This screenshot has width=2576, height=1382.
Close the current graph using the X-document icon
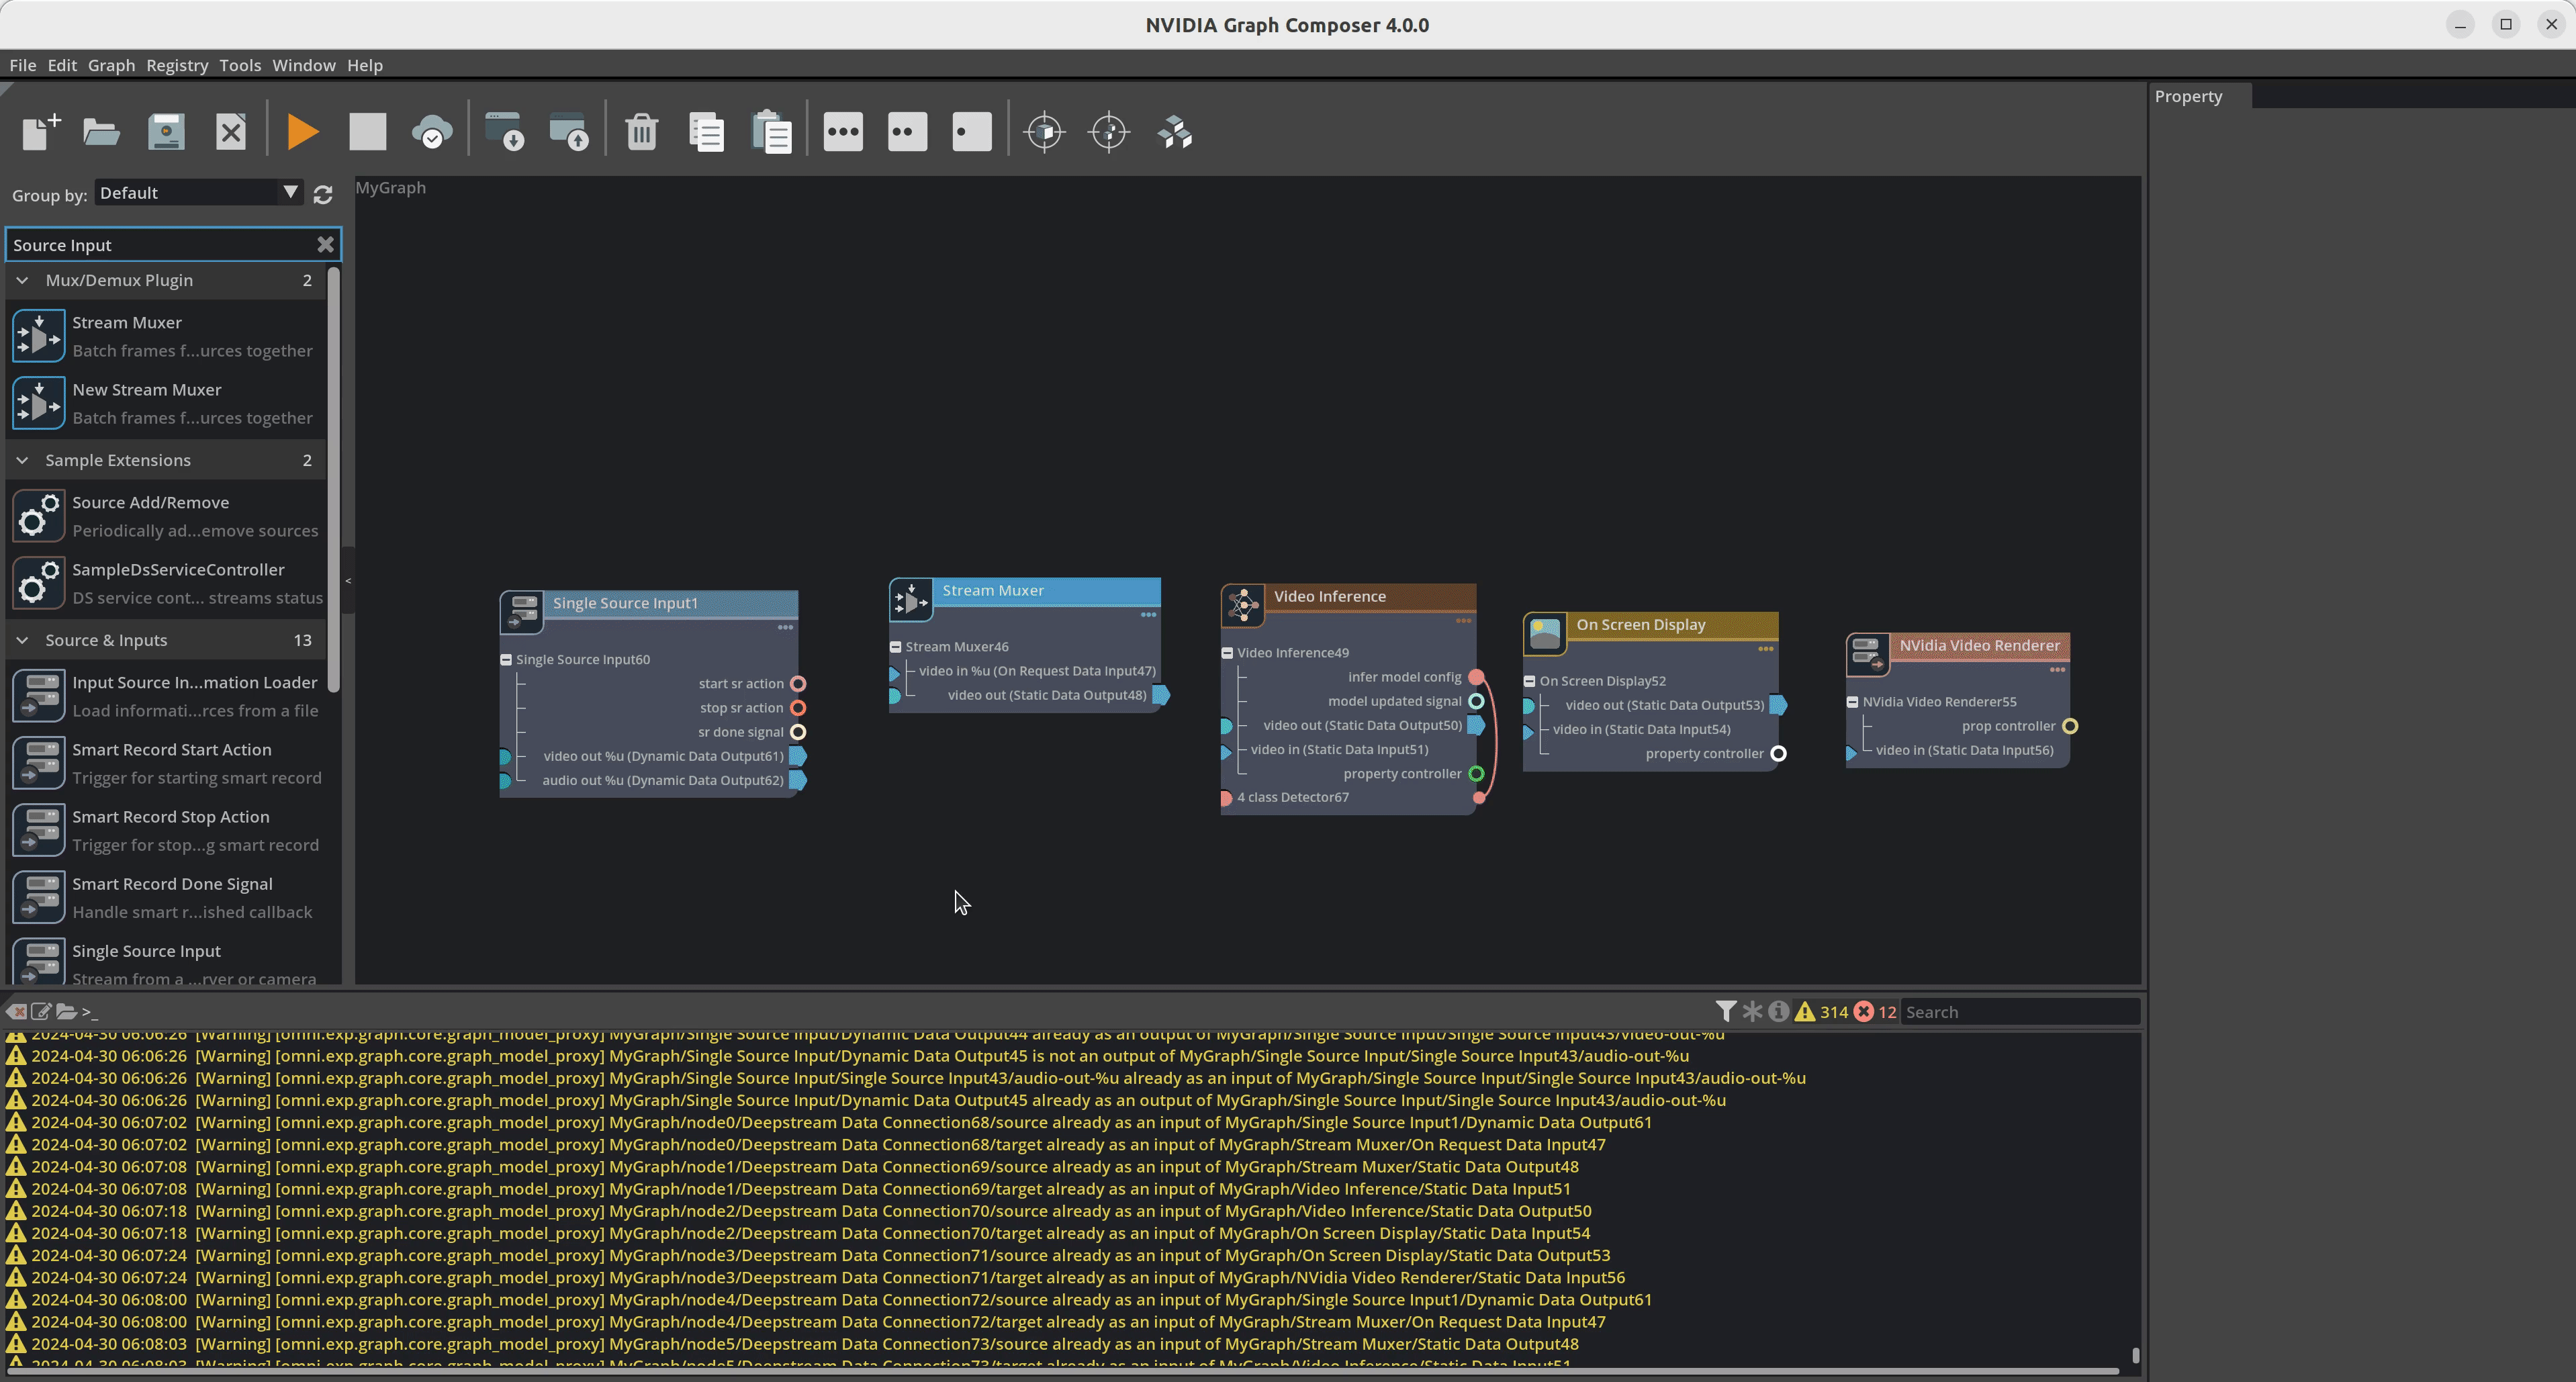coord(231,131)
